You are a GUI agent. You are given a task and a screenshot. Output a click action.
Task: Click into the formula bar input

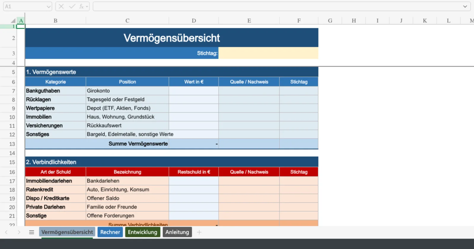[277, 6]
